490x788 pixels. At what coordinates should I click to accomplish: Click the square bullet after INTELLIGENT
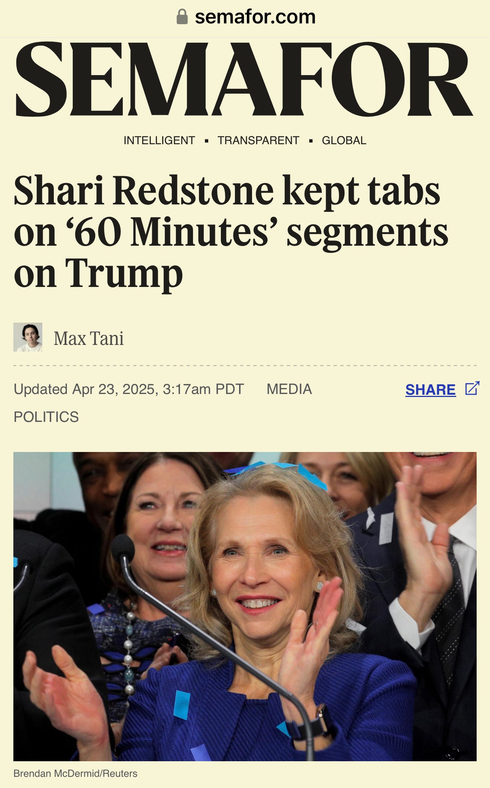(x=206, y=141)
